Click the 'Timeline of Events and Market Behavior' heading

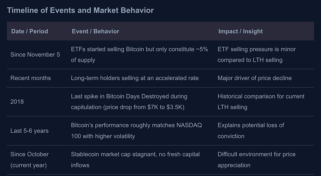(80, 10)
